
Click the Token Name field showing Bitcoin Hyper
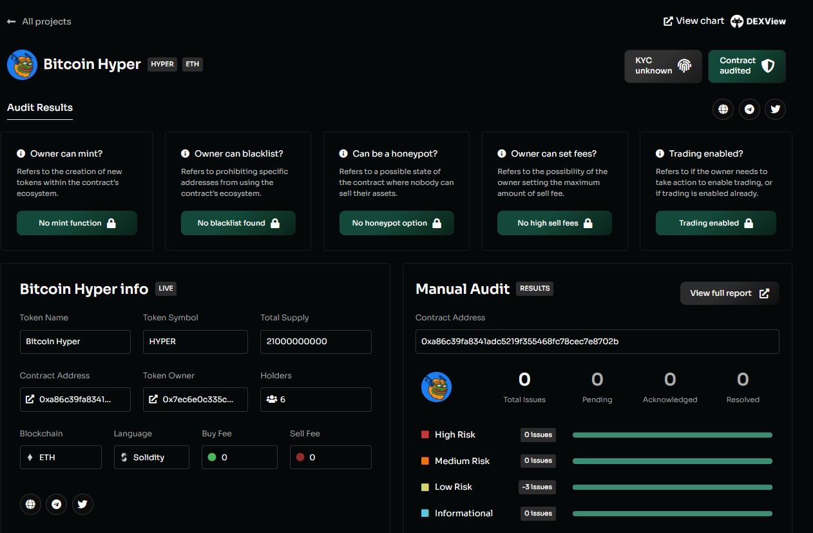click(75, 342)
